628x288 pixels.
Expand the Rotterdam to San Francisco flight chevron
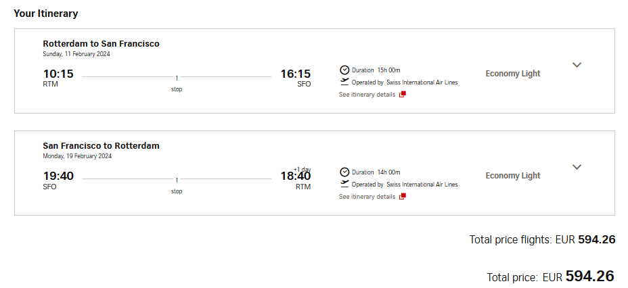point(577,65)
